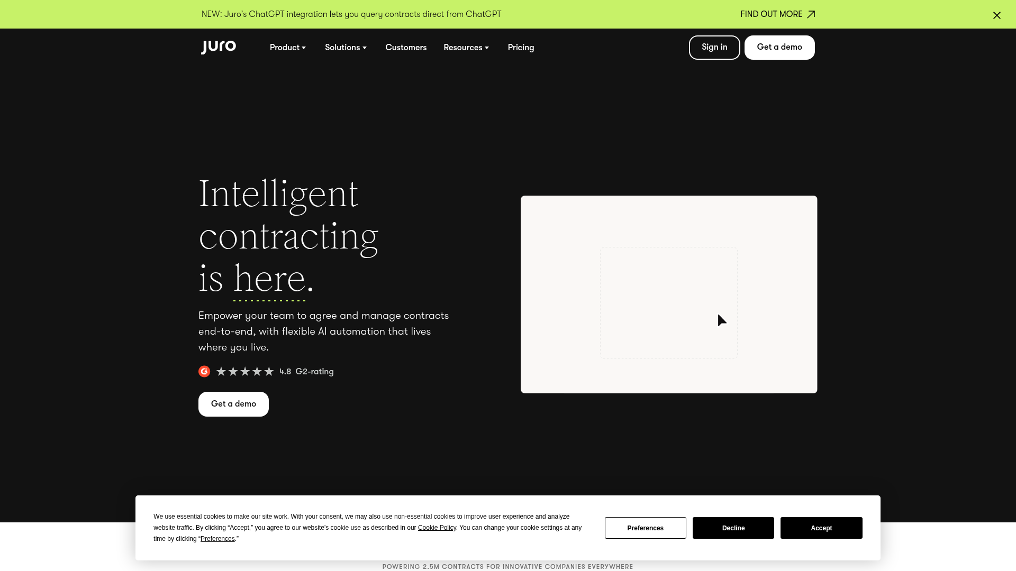The image size is (1016, 571).
Task: Open FIND OUT MORE link in the banner
Action: [770, 14]
